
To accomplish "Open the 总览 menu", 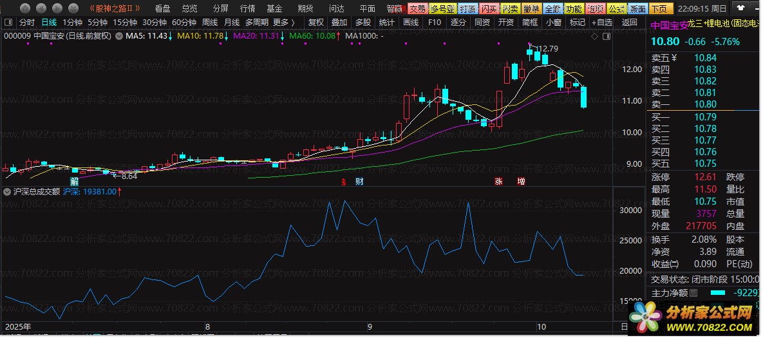I will point(190,8).
